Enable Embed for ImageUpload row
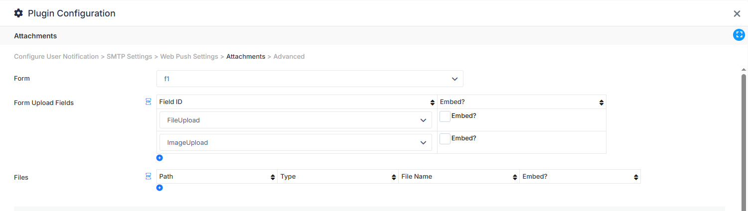Screen dimensions: 748x211 (445, 139)
